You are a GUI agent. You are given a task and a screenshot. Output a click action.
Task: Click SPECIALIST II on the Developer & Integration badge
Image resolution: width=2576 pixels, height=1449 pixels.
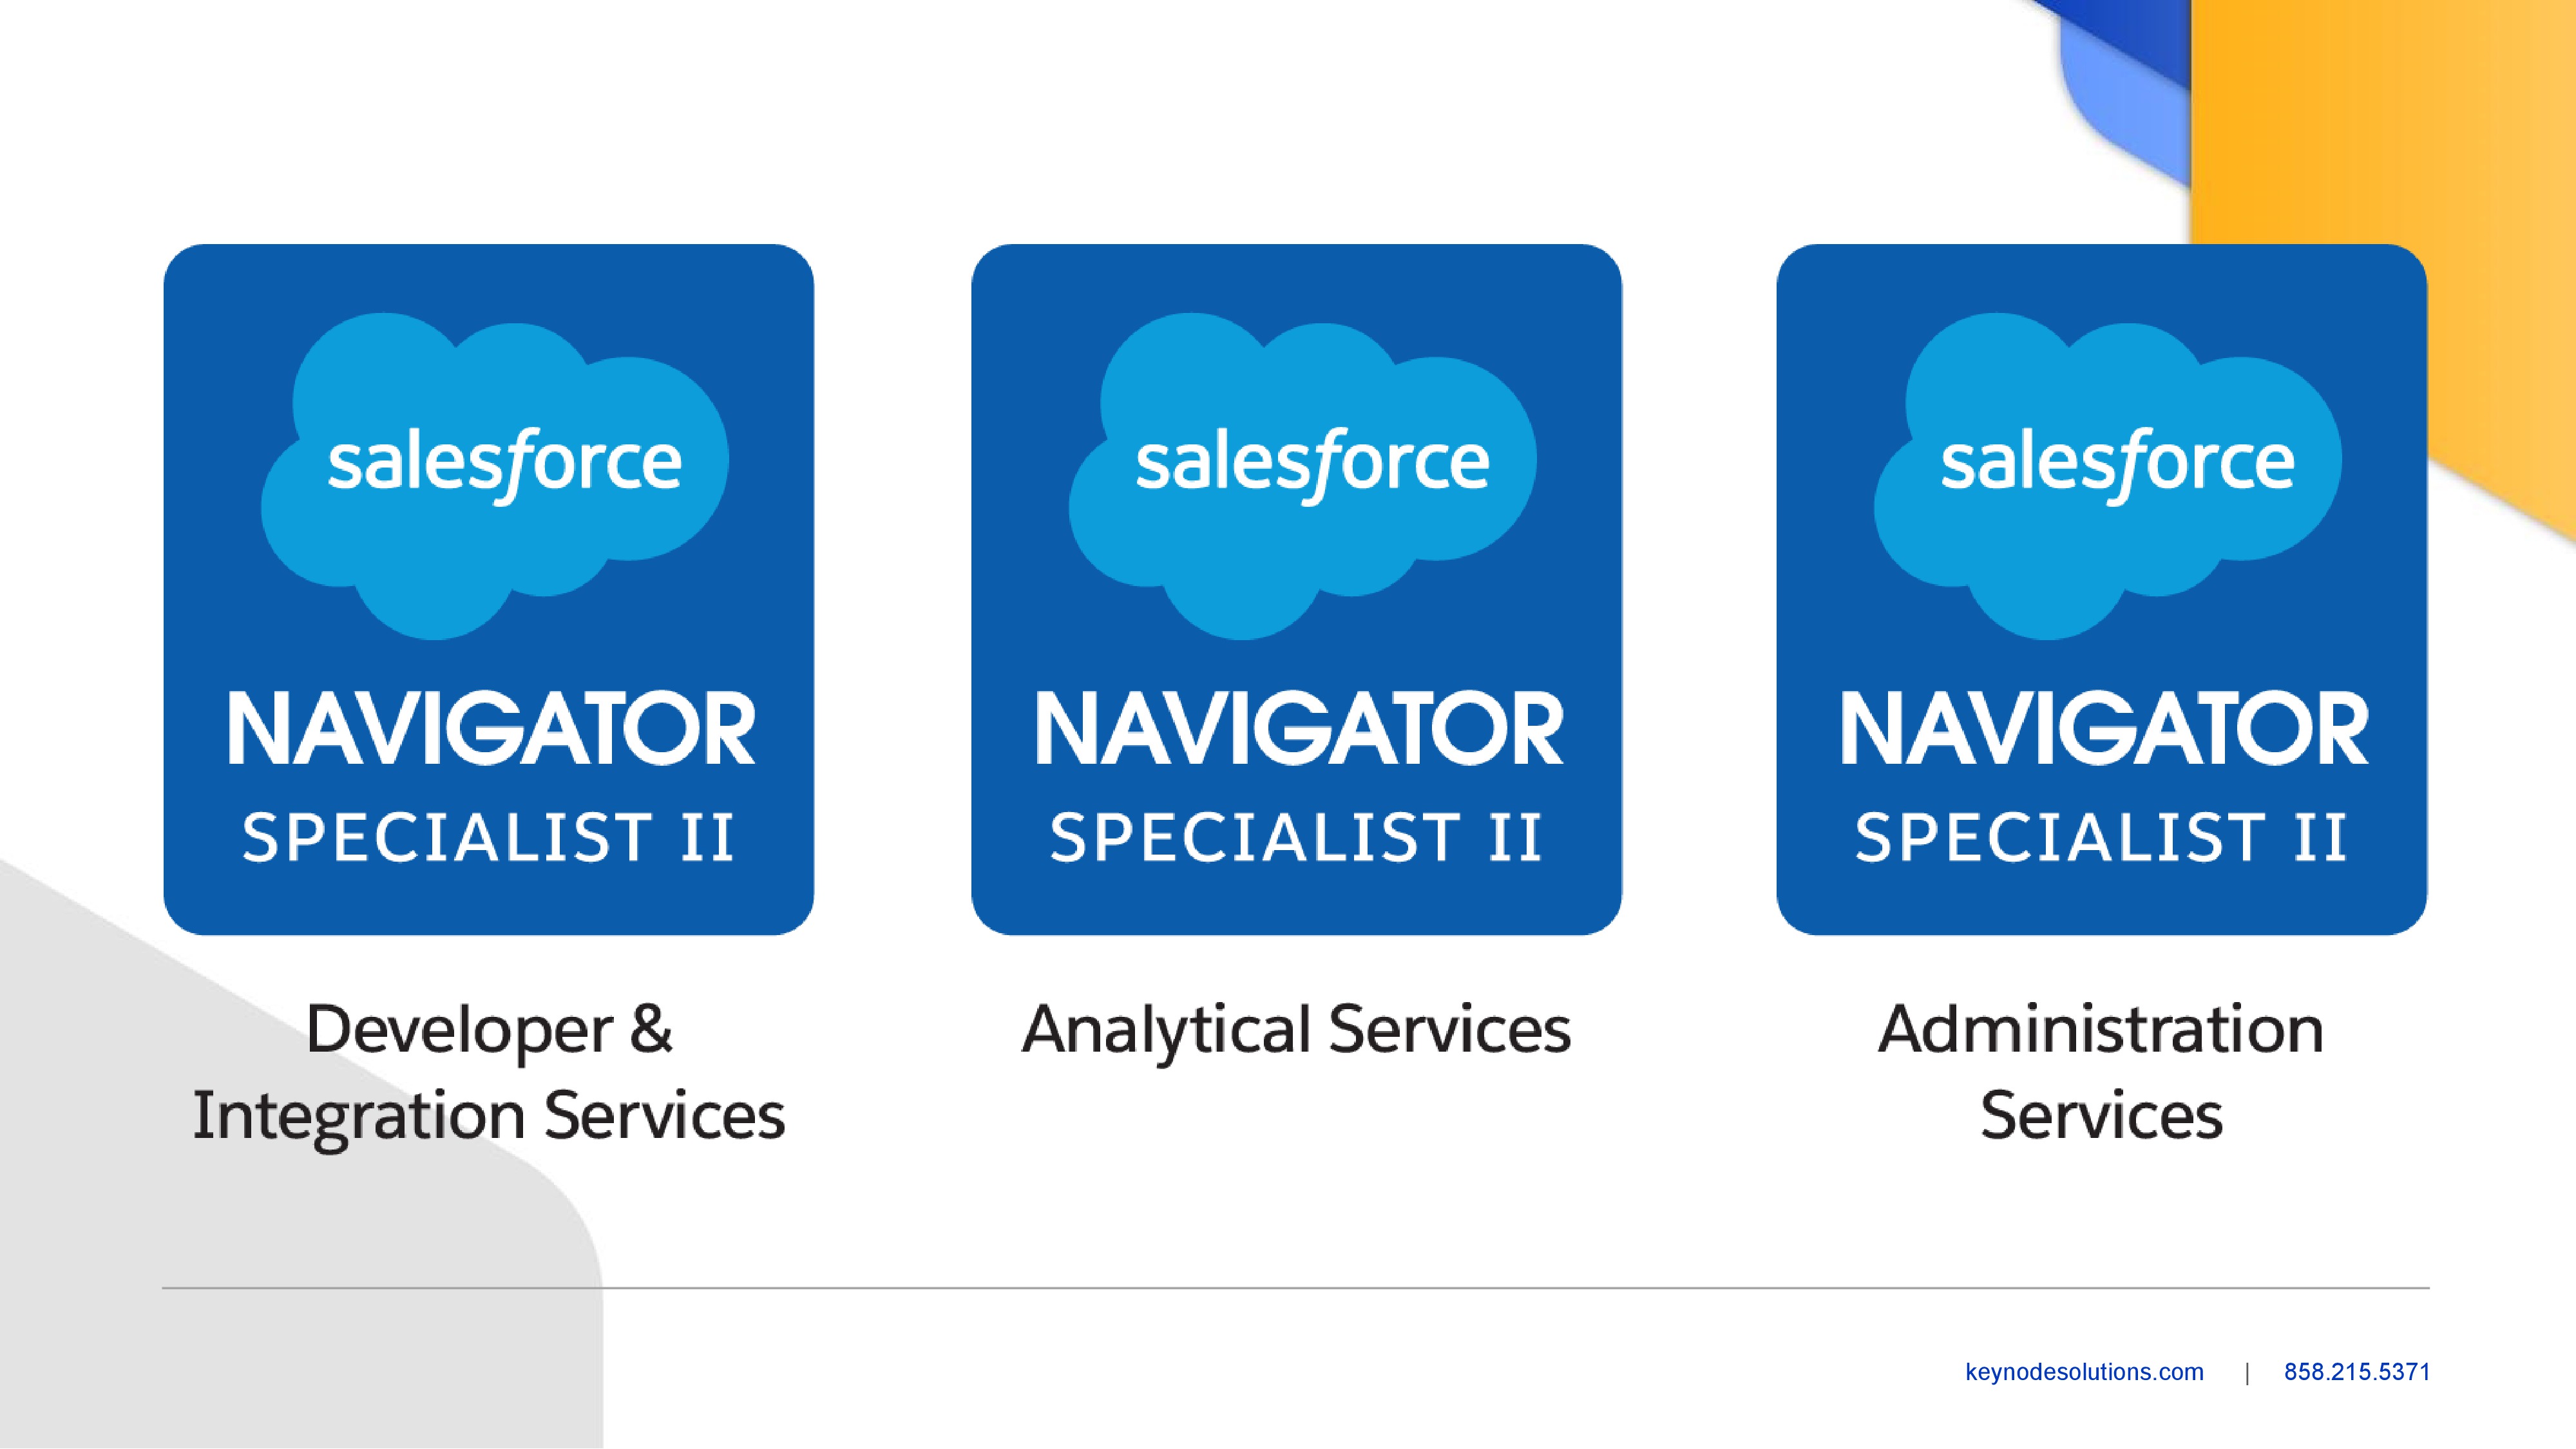[x=489, y=837]
